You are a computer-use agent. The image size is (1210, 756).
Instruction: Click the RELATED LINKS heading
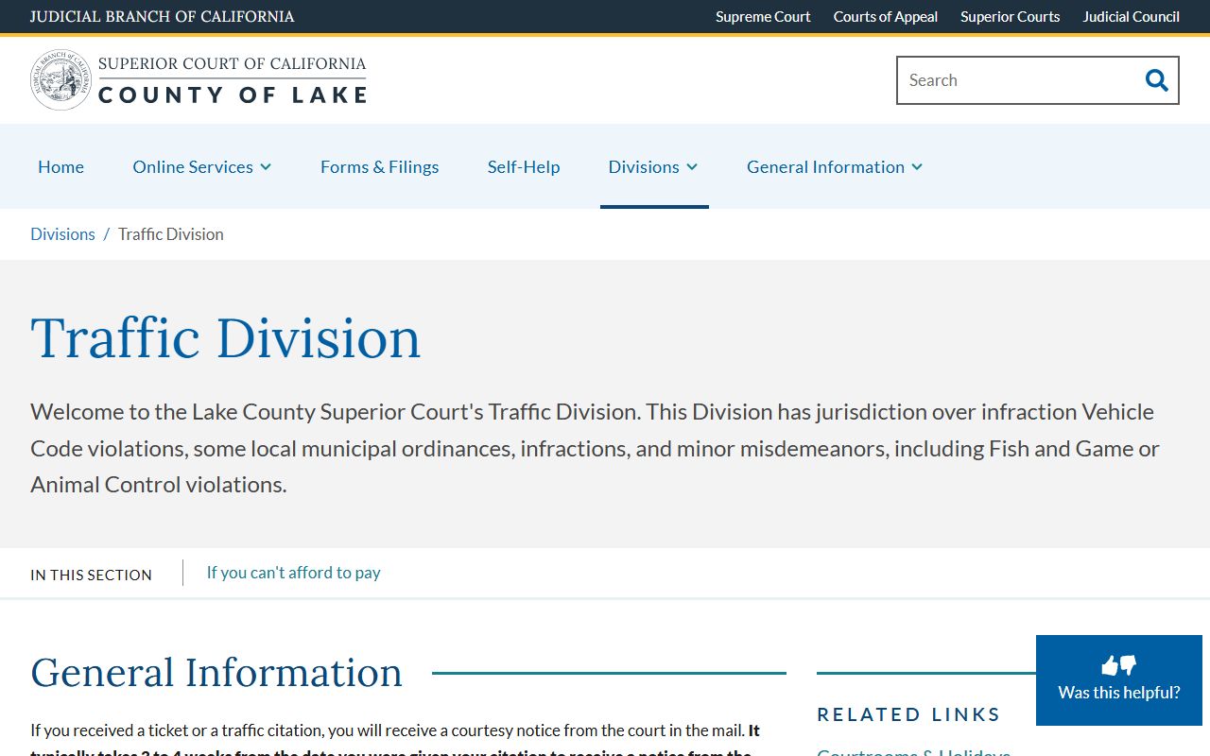[x=908, y=714]
